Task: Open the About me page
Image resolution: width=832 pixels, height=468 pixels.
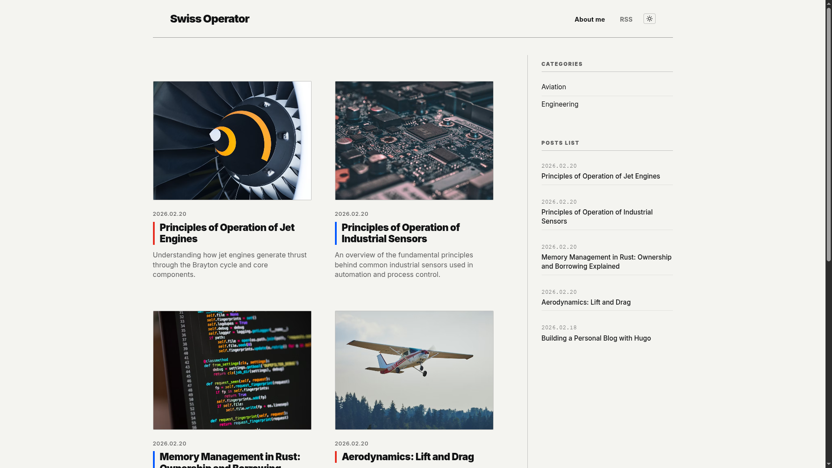Action: [589, 19]
